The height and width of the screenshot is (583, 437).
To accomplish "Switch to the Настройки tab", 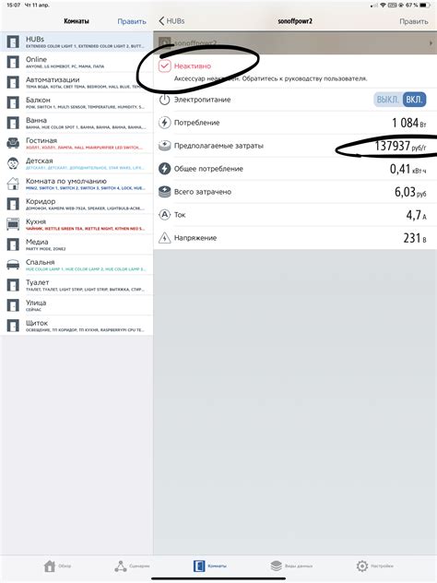I will (374, 565).
